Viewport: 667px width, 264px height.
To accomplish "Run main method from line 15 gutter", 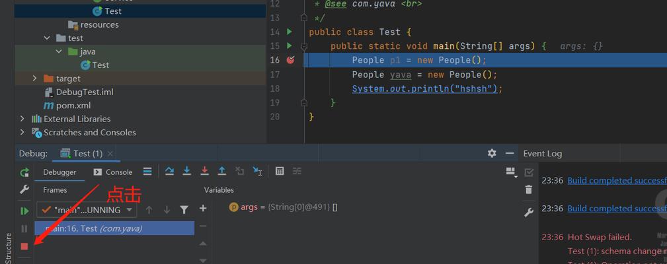I will click(290, 46).
